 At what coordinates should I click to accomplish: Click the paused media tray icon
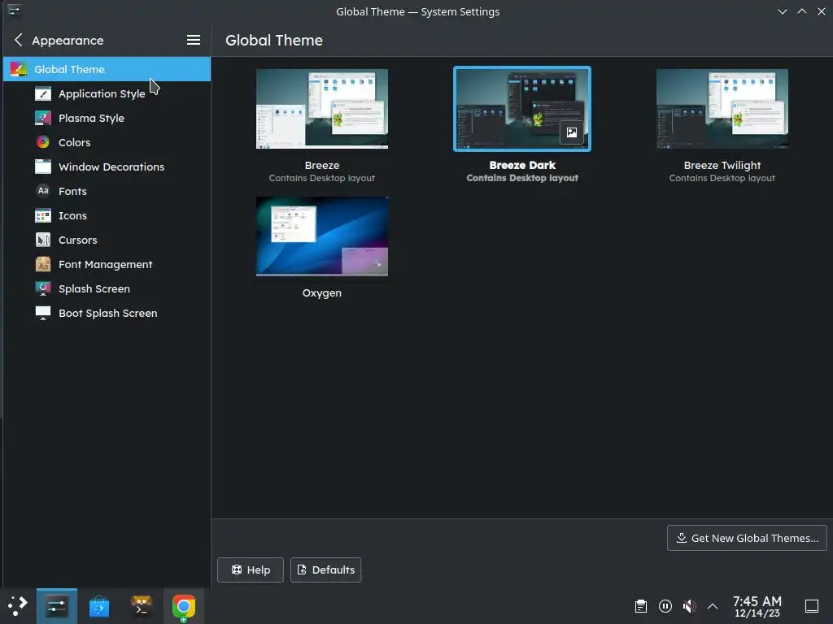pos(665,606)
